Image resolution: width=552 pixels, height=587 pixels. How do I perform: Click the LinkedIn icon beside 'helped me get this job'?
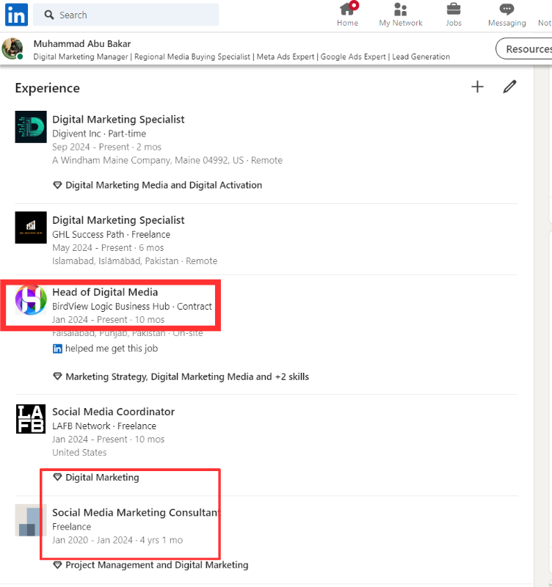click(57, 349)
